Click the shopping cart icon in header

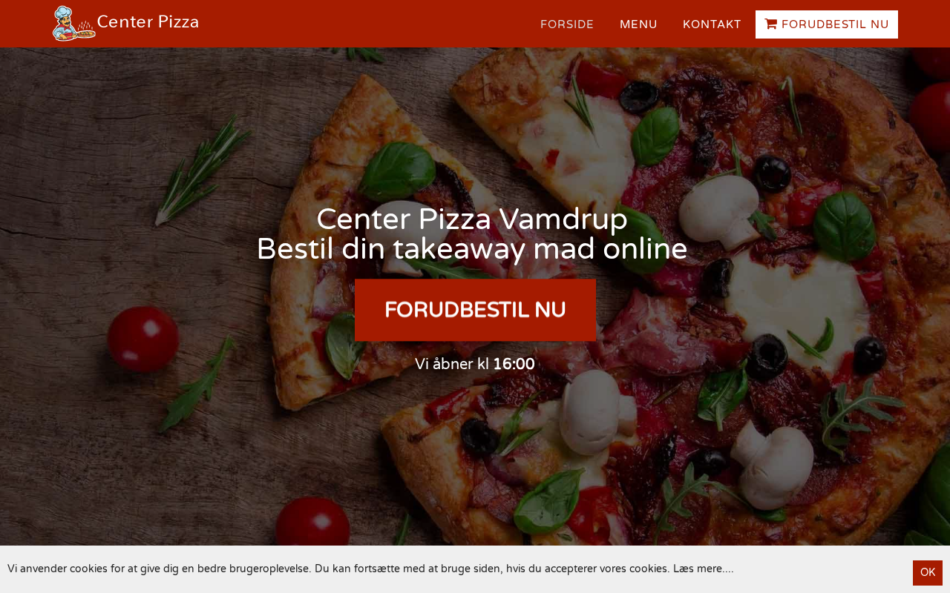pyautogui.click(x=771, y=24)
